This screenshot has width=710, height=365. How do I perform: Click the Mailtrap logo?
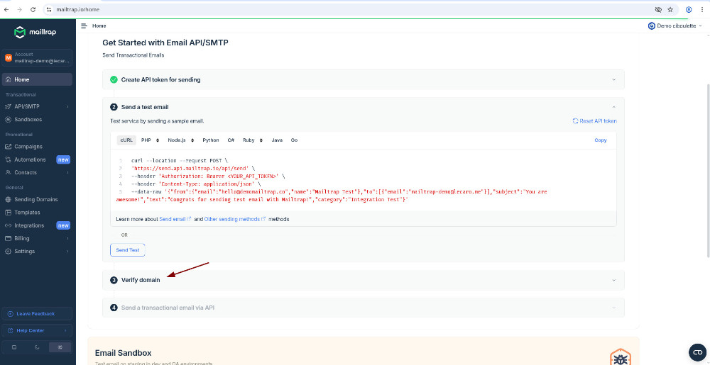(x=36, y=32)
